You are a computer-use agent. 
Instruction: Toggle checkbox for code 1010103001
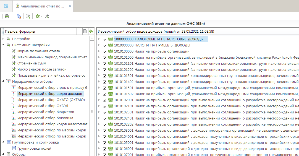click(x=104, y=131)
